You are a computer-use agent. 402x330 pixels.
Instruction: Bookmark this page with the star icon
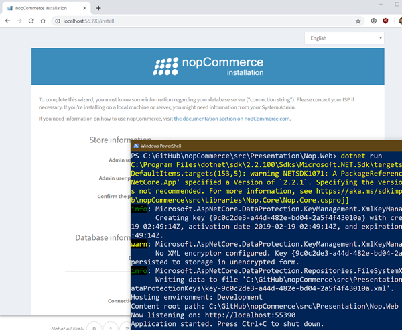click(358, 21)
